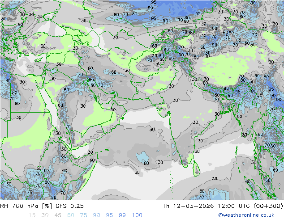Select the legend value 45
The image size is (284, 219).
[58, 215]
